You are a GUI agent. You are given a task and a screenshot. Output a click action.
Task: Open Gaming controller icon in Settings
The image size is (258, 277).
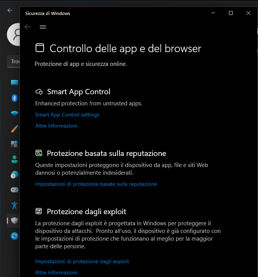coord(15,190)
